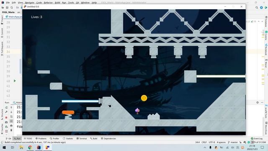This screenshot has height=151, width=268.
Task: Open the TODO tool window tab
Action: [x=28, y=138]
